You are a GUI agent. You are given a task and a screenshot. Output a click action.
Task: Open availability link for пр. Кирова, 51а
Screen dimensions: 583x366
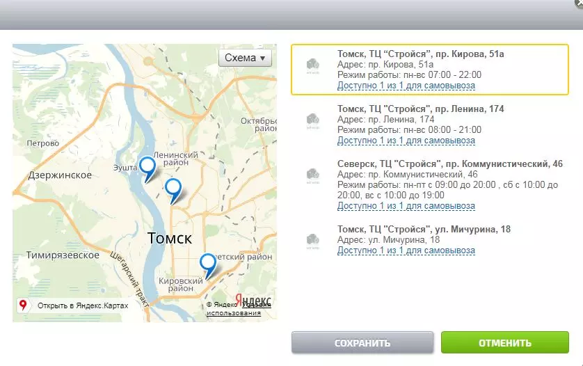click(x=406, y=86)
